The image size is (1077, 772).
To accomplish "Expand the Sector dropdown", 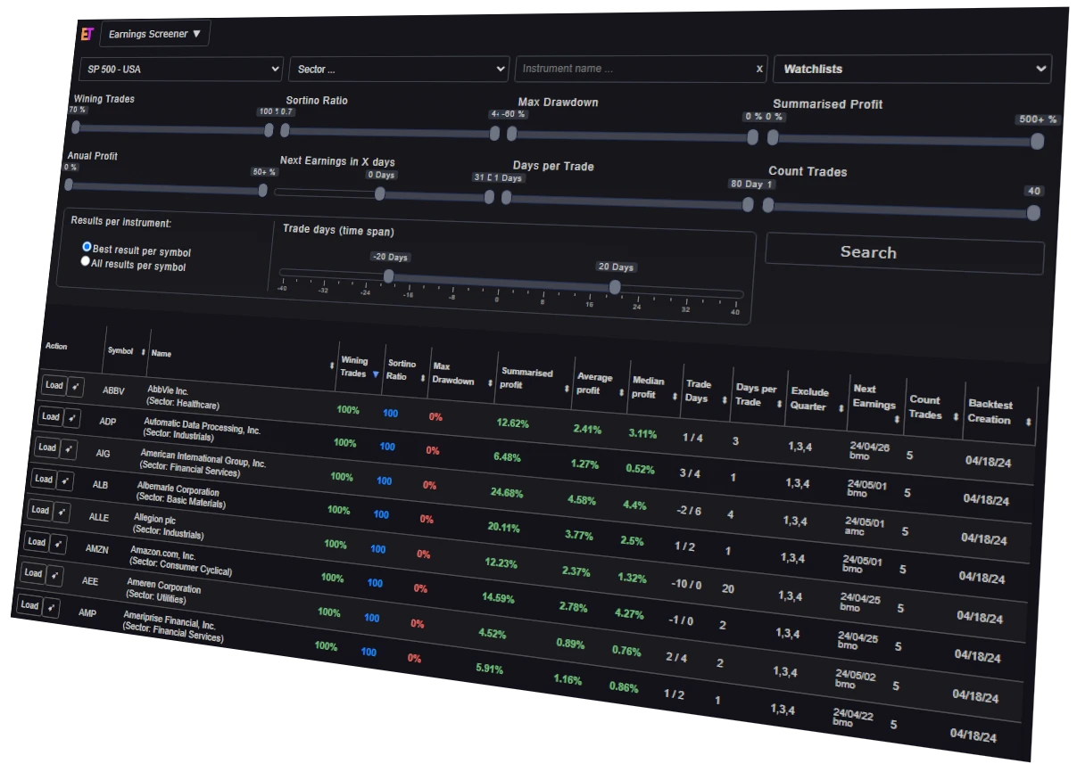I will [x=398, y=69].
